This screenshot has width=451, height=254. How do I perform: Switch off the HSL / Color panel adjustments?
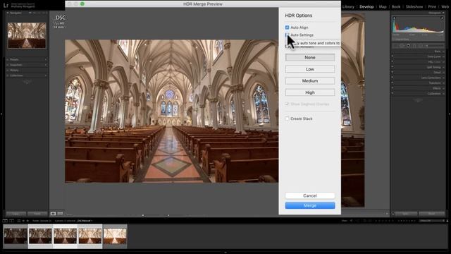pos(393,61)
